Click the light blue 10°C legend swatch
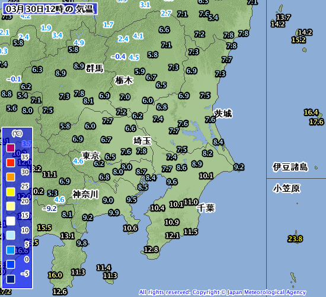The height and width of the screenshot is (297, 326). click(x=11, y=235)
